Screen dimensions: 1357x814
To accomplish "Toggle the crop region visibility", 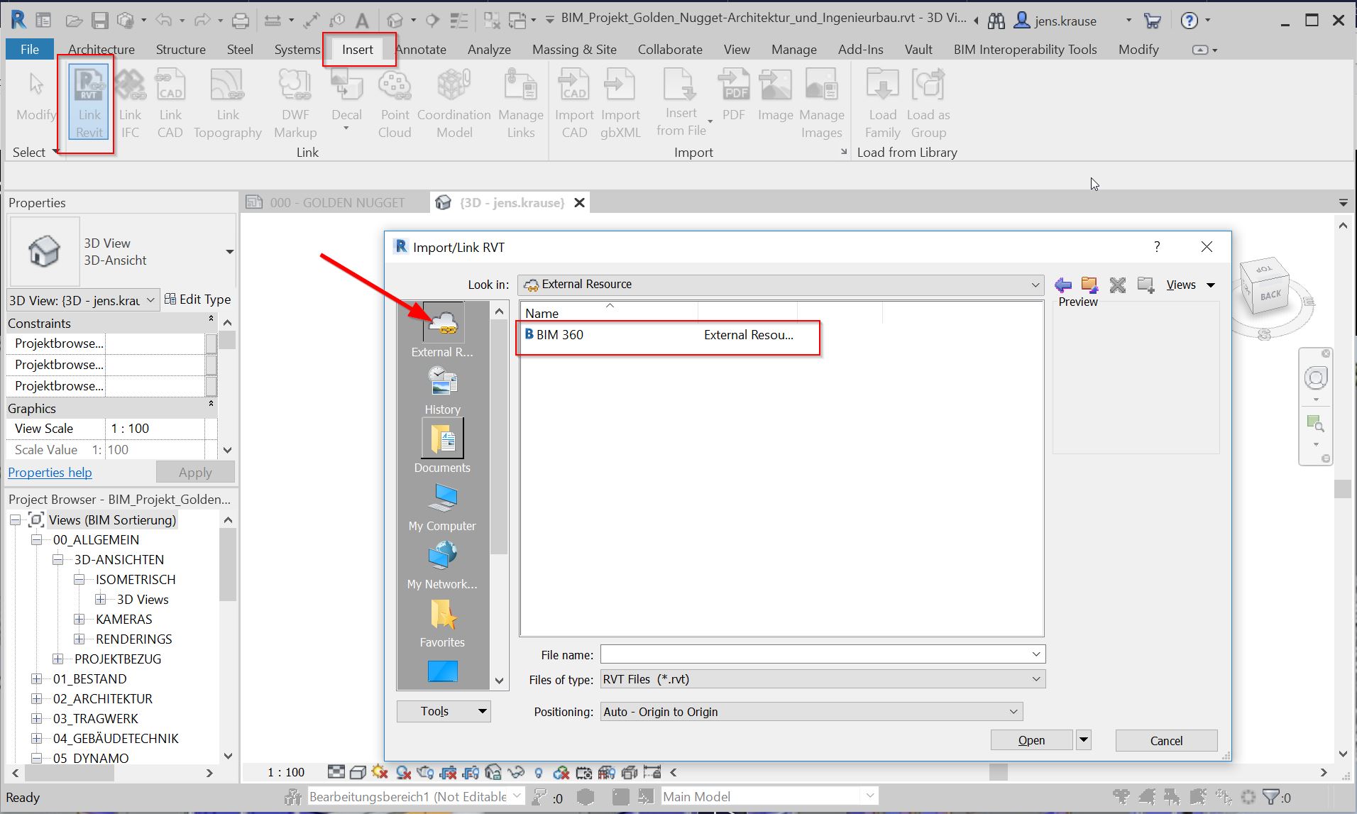I will (x=471, y=772).
